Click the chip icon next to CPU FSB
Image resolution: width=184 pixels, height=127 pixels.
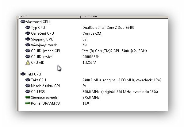pyautogui.click(x=28, y=91)
